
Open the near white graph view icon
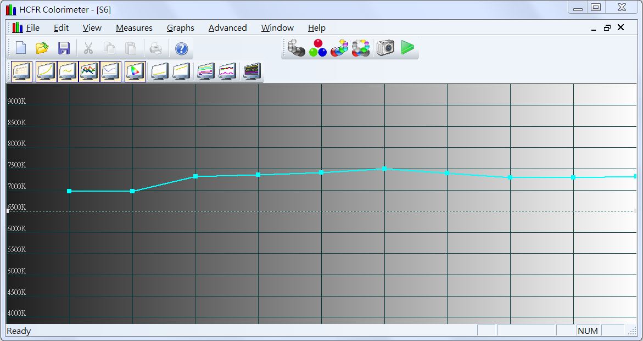coord(181,72)
